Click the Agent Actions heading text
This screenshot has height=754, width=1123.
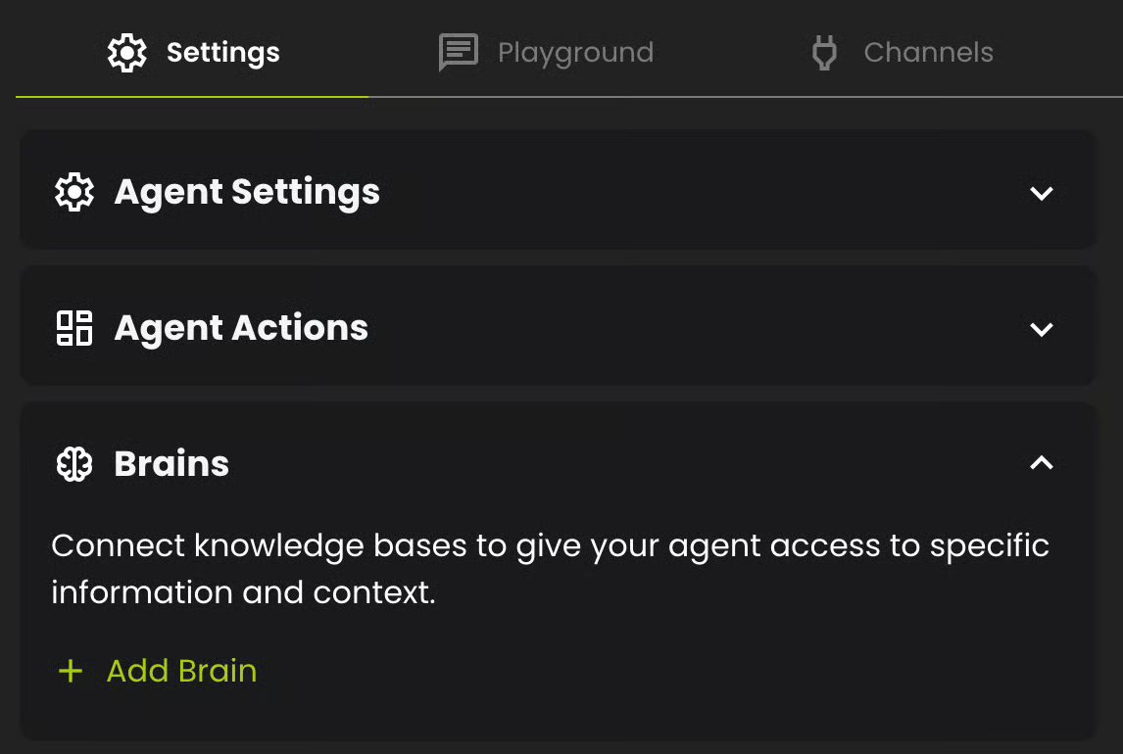click(241, 328)
